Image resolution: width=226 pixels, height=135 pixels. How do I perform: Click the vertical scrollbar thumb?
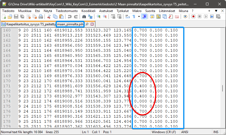[x=222, y=88]
